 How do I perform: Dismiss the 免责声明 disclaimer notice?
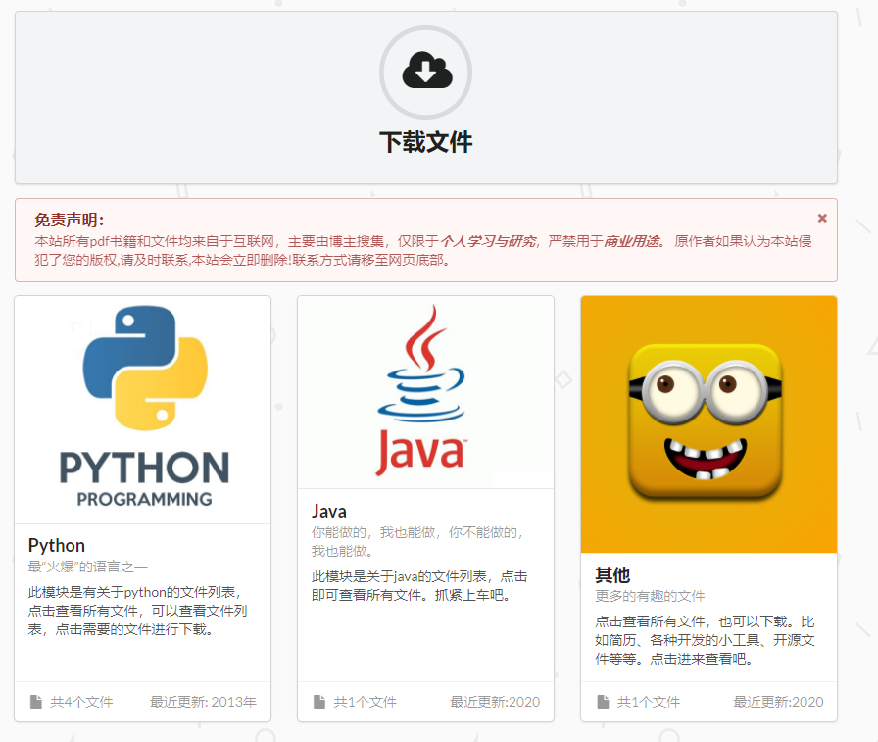(822, 218)
